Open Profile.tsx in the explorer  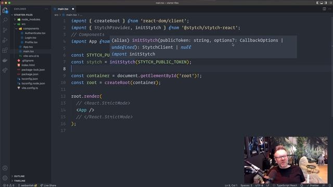(31, 42)
